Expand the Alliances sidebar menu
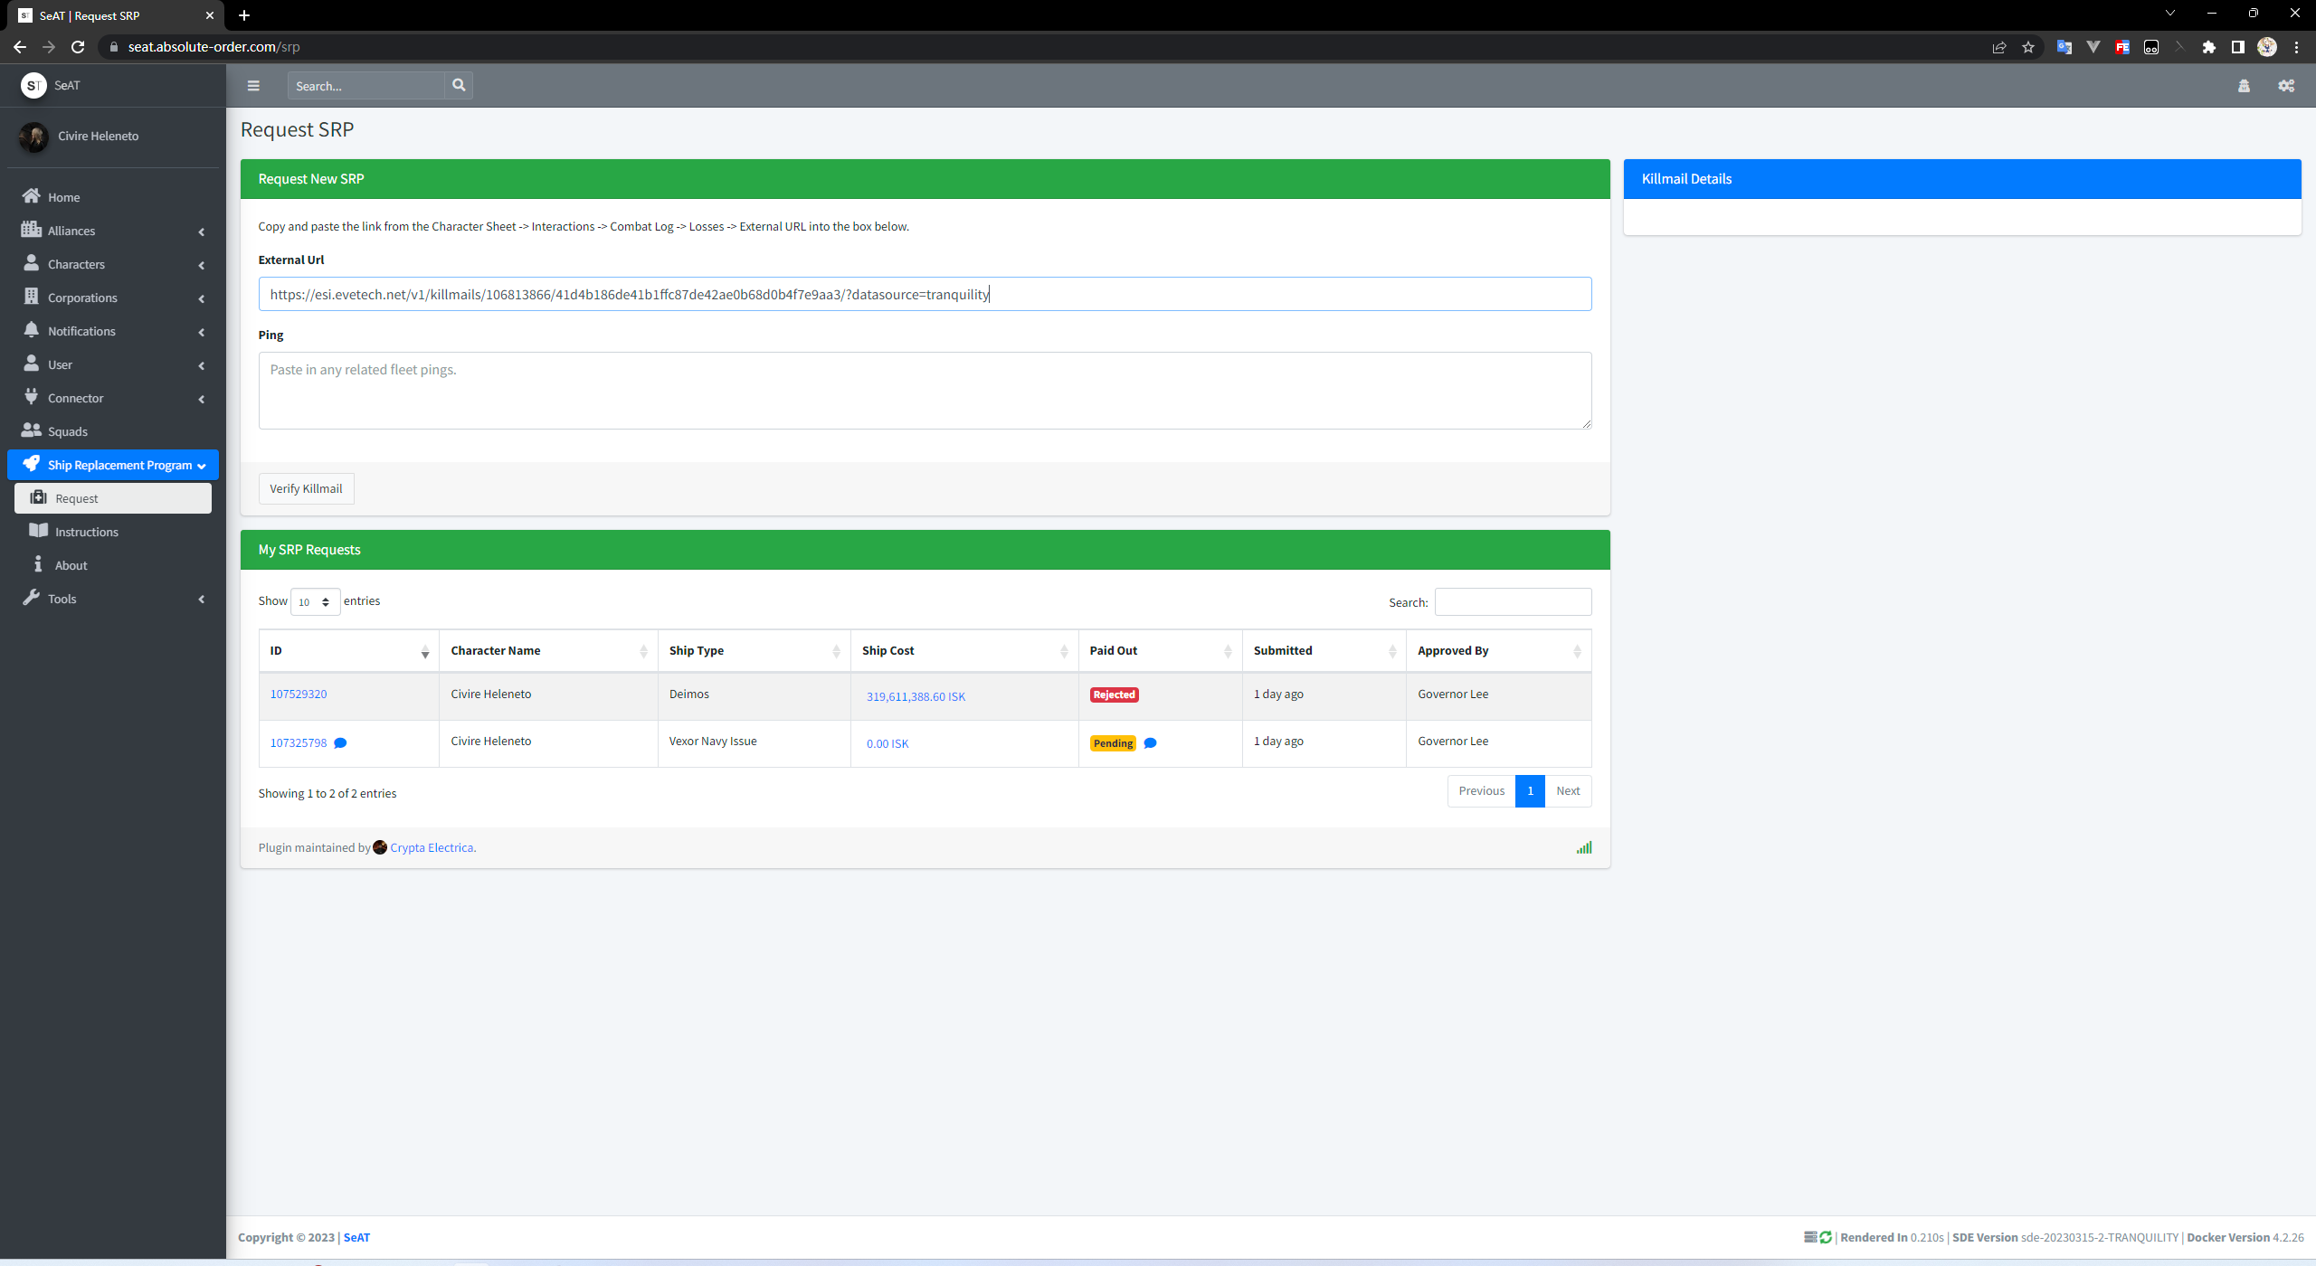Screen dimensions: 2316x1266 (x=113, y=231)
